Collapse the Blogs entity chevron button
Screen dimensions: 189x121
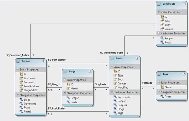coord(90,72)
